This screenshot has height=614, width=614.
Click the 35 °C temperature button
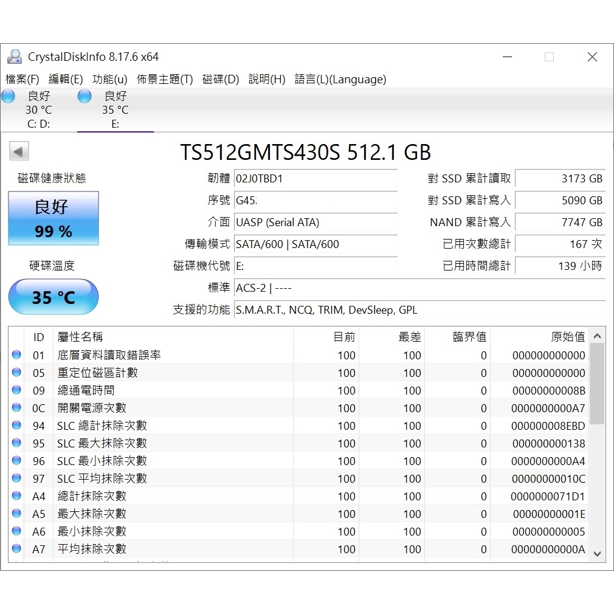53,297
